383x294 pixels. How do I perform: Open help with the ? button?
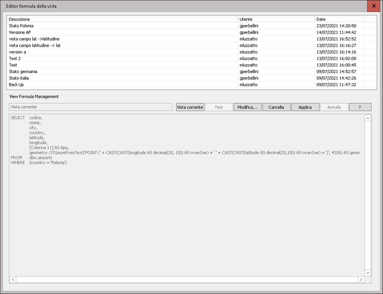tap(360, 107)
